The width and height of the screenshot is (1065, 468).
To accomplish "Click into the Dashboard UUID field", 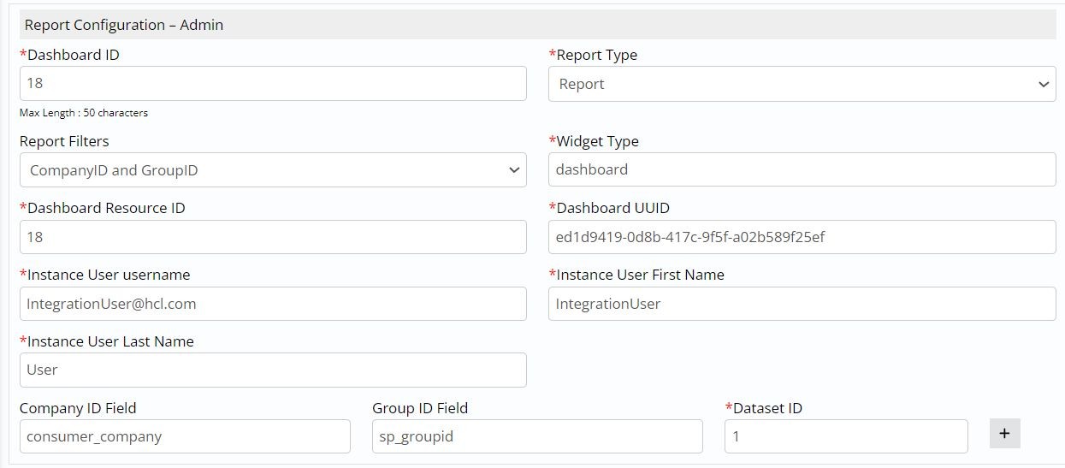I will (x=802, y=237).
